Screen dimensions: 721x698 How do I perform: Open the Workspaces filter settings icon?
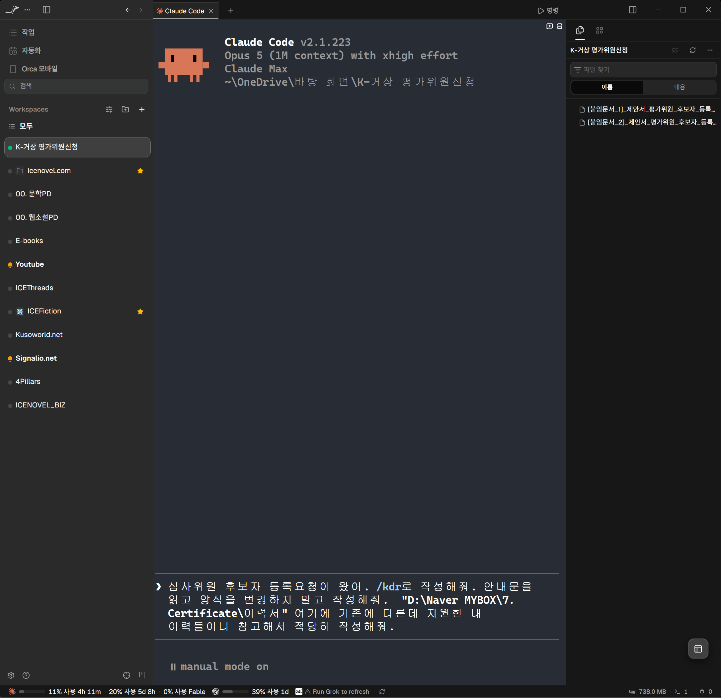point(109,109)
